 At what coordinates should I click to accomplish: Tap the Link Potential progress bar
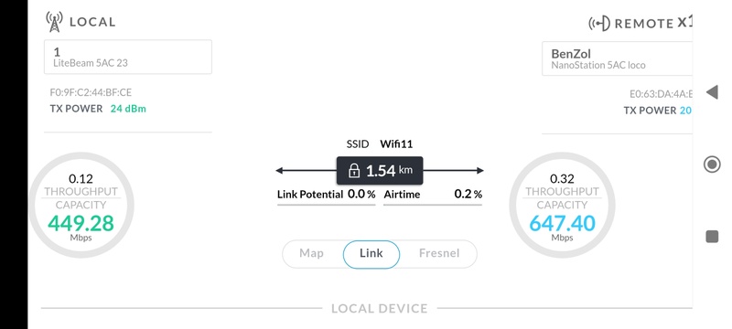[327, 205]
